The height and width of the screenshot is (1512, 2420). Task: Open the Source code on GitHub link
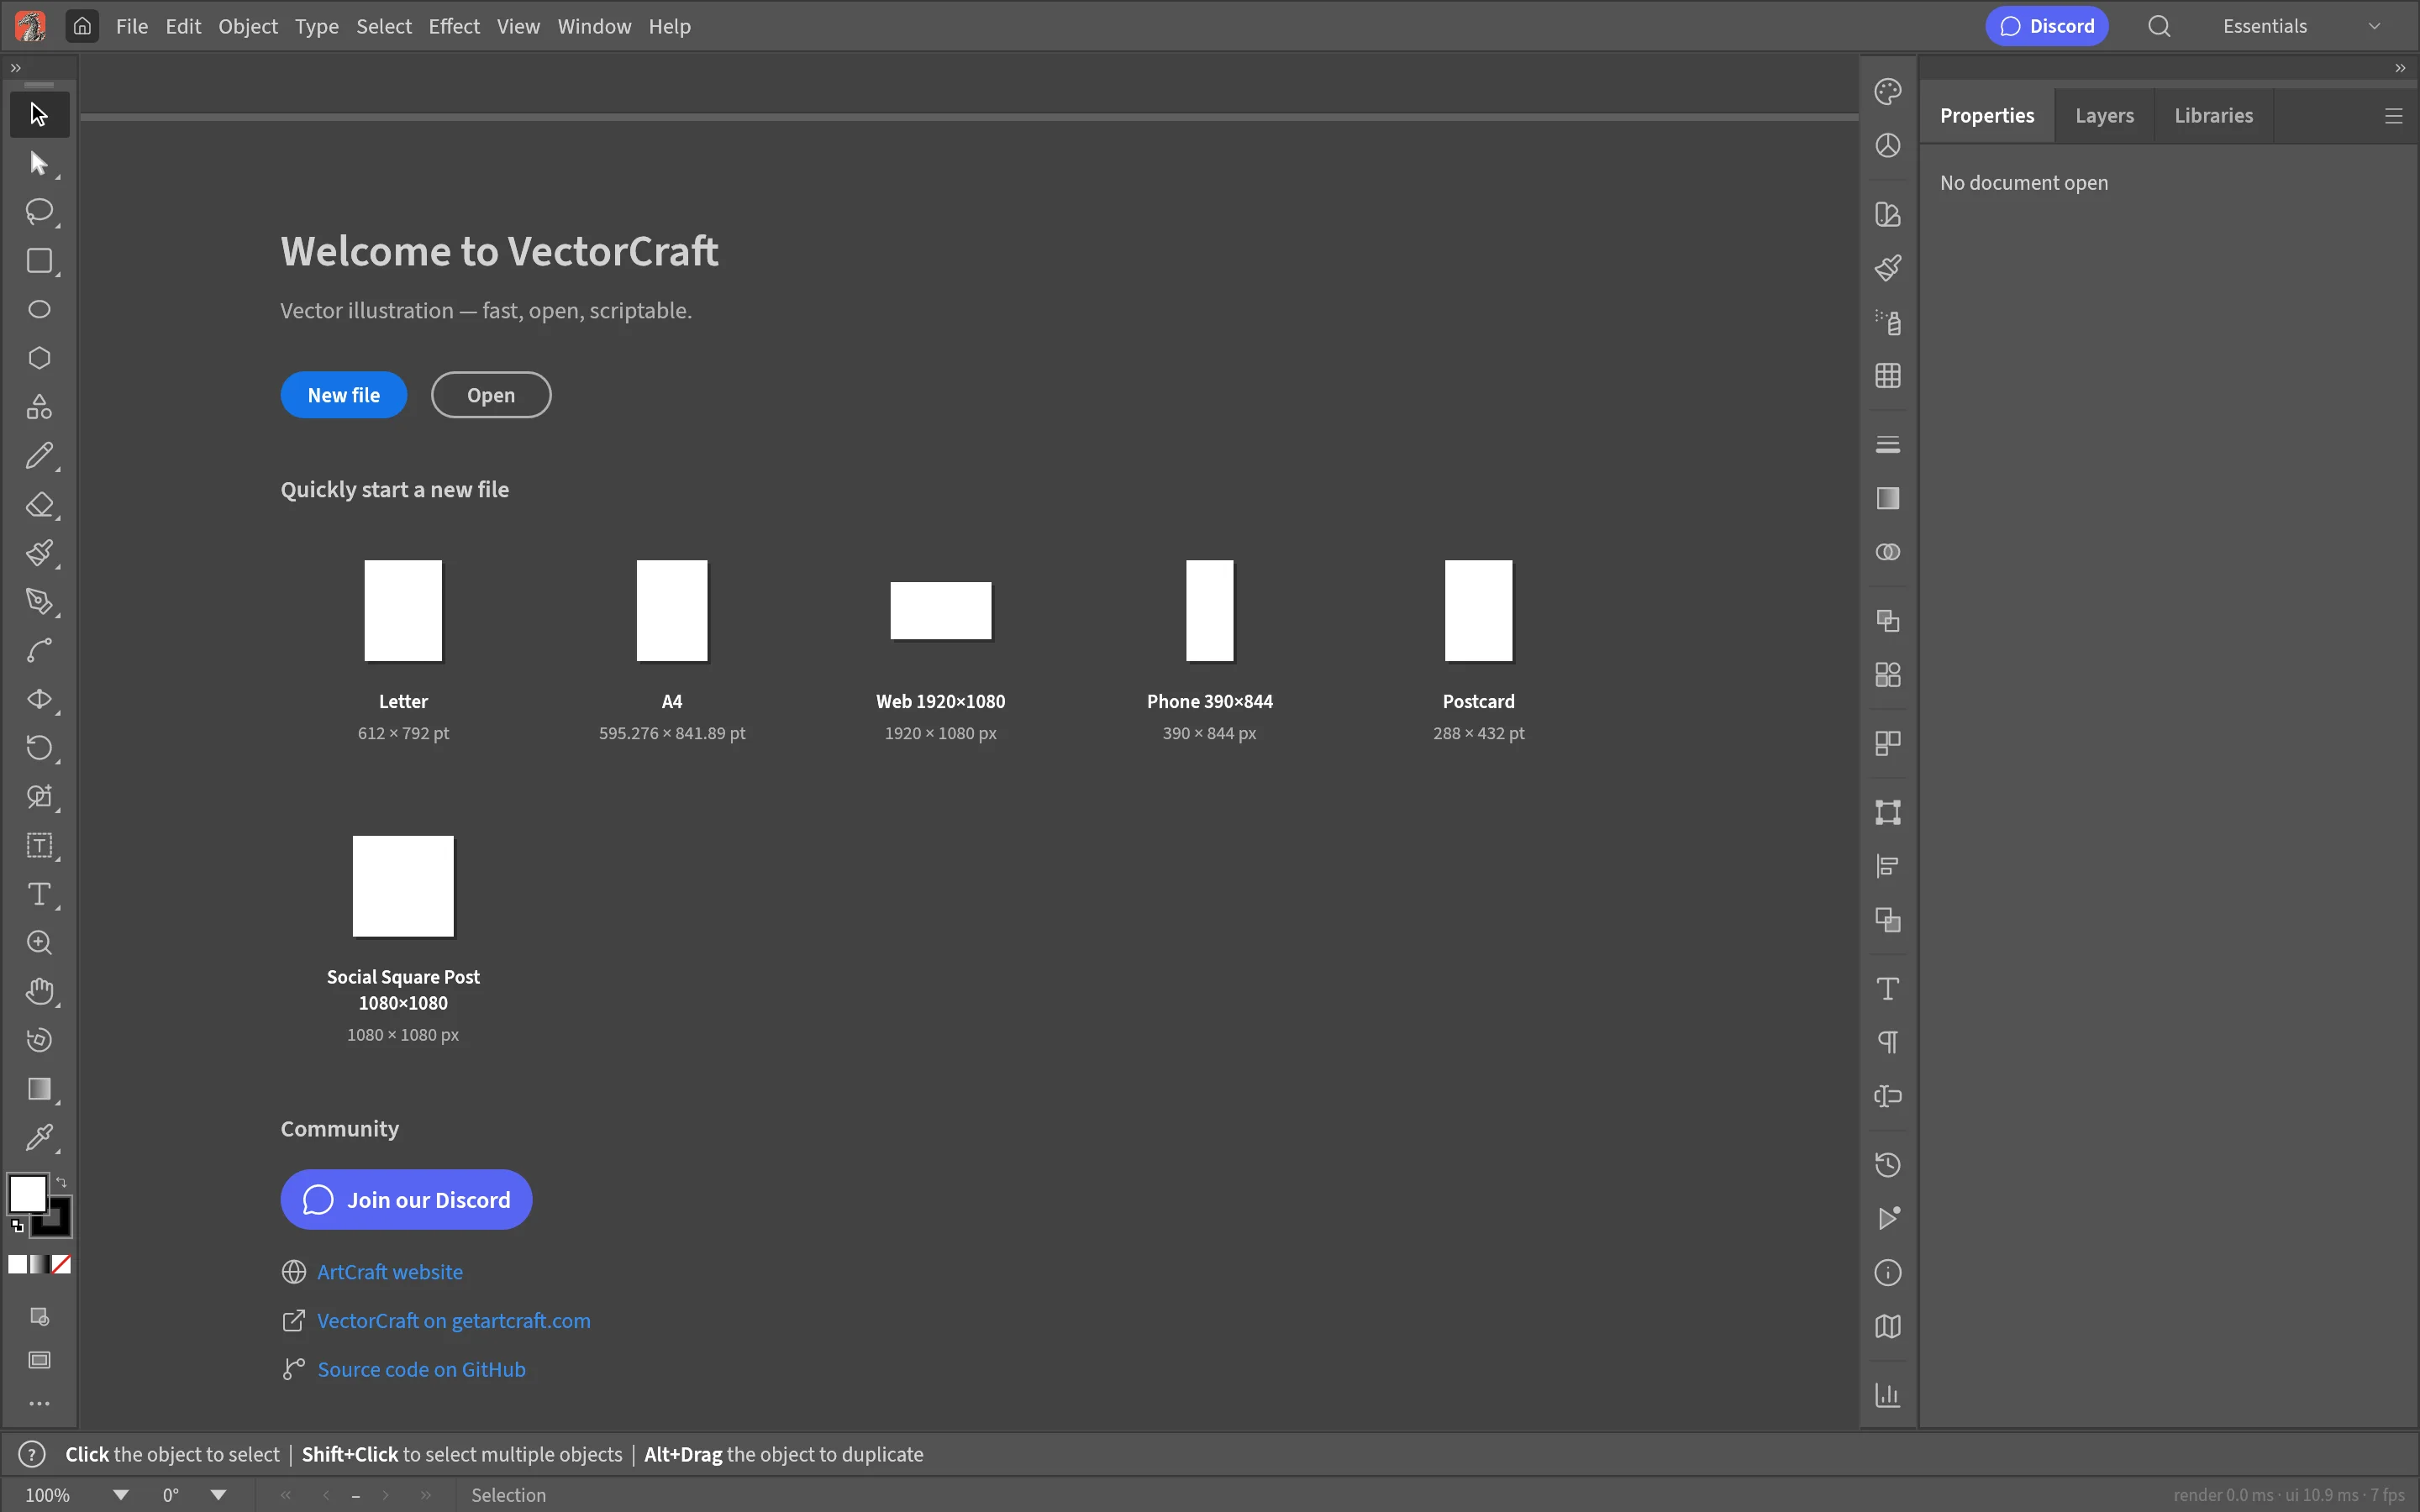pos(421,1369)
